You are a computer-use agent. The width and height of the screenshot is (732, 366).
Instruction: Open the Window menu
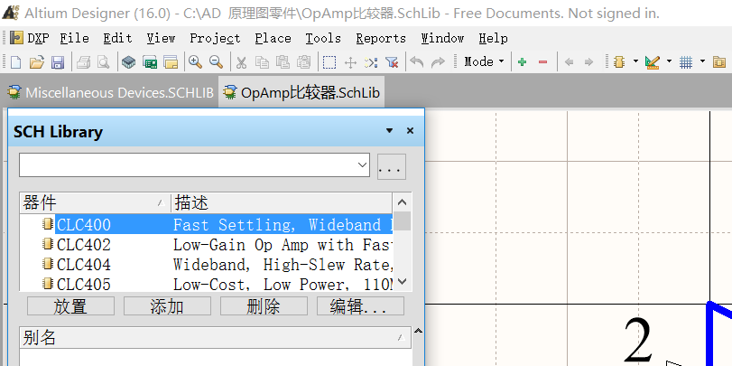pyautogui.click(x=442, y=38)
